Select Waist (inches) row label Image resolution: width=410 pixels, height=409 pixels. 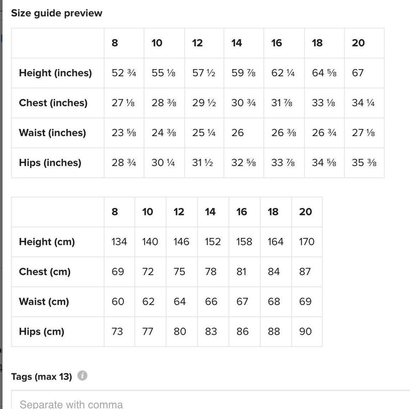52,133
